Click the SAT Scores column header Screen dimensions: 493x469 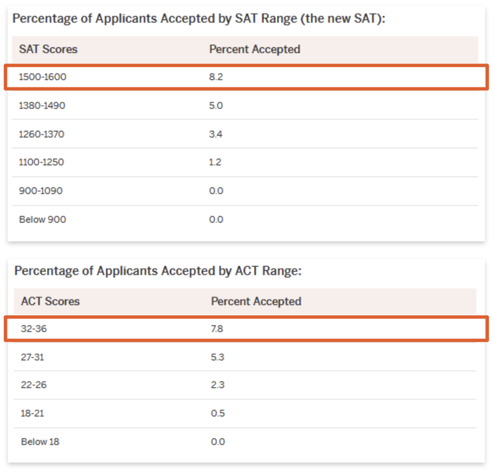[x=48, y=49]
